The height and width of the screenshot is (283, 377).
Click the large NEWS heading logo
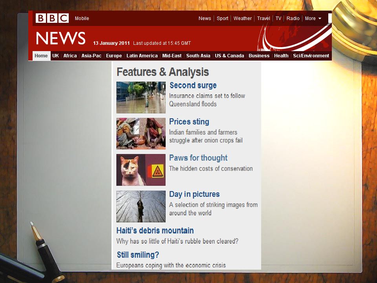click(x=60, y=38)
